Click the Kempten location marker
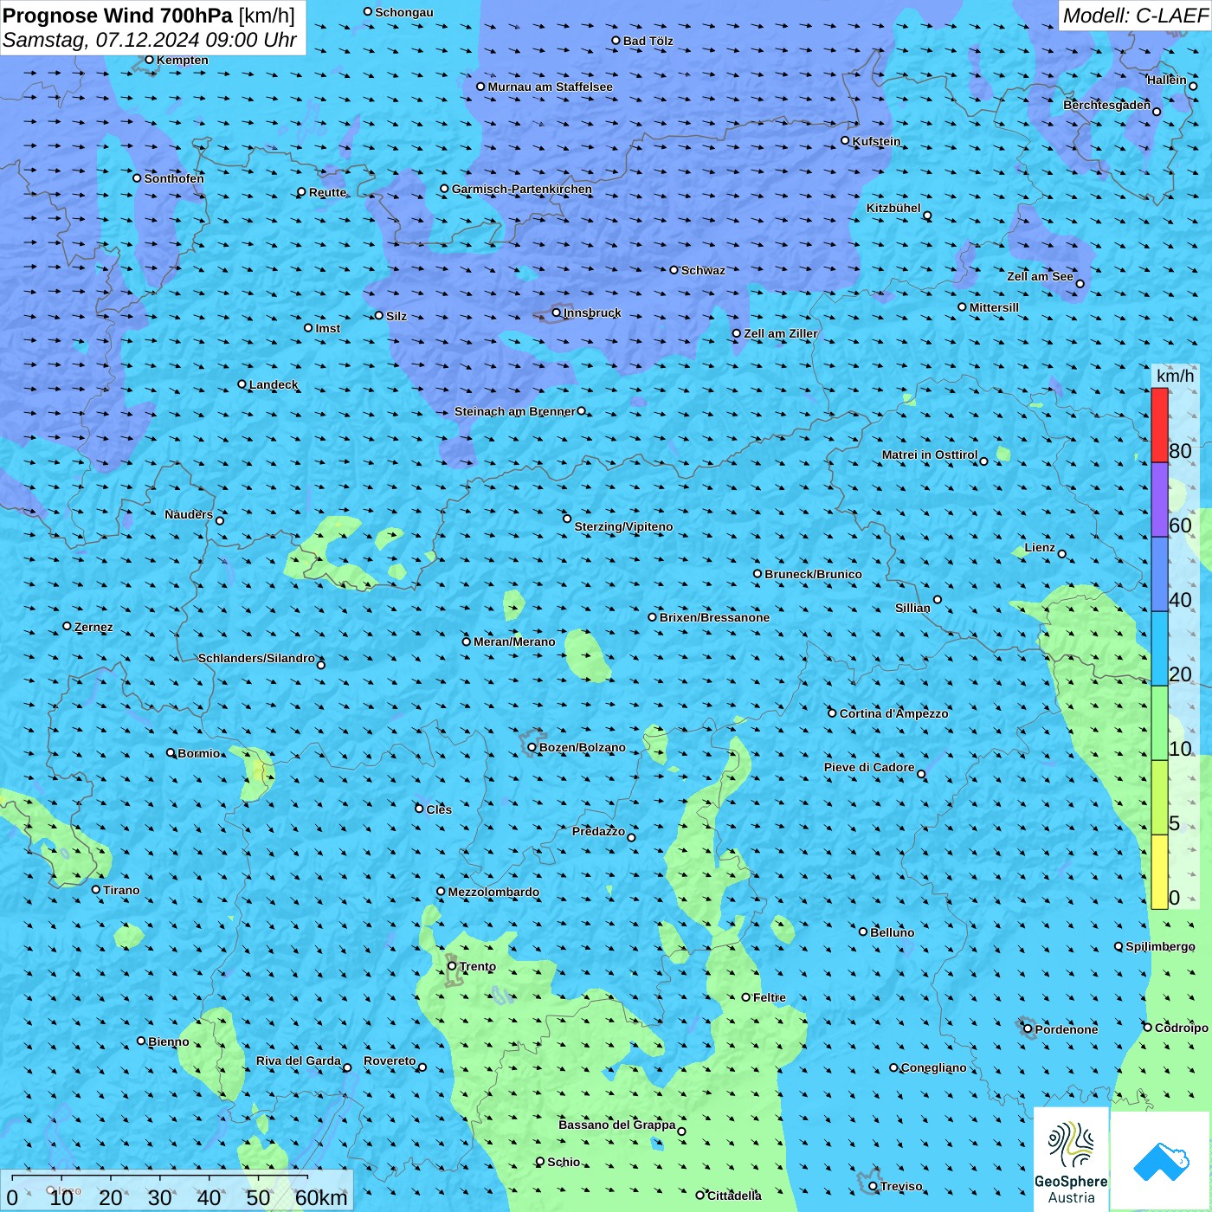1212x1212 pixels. [x=149, y=60]
